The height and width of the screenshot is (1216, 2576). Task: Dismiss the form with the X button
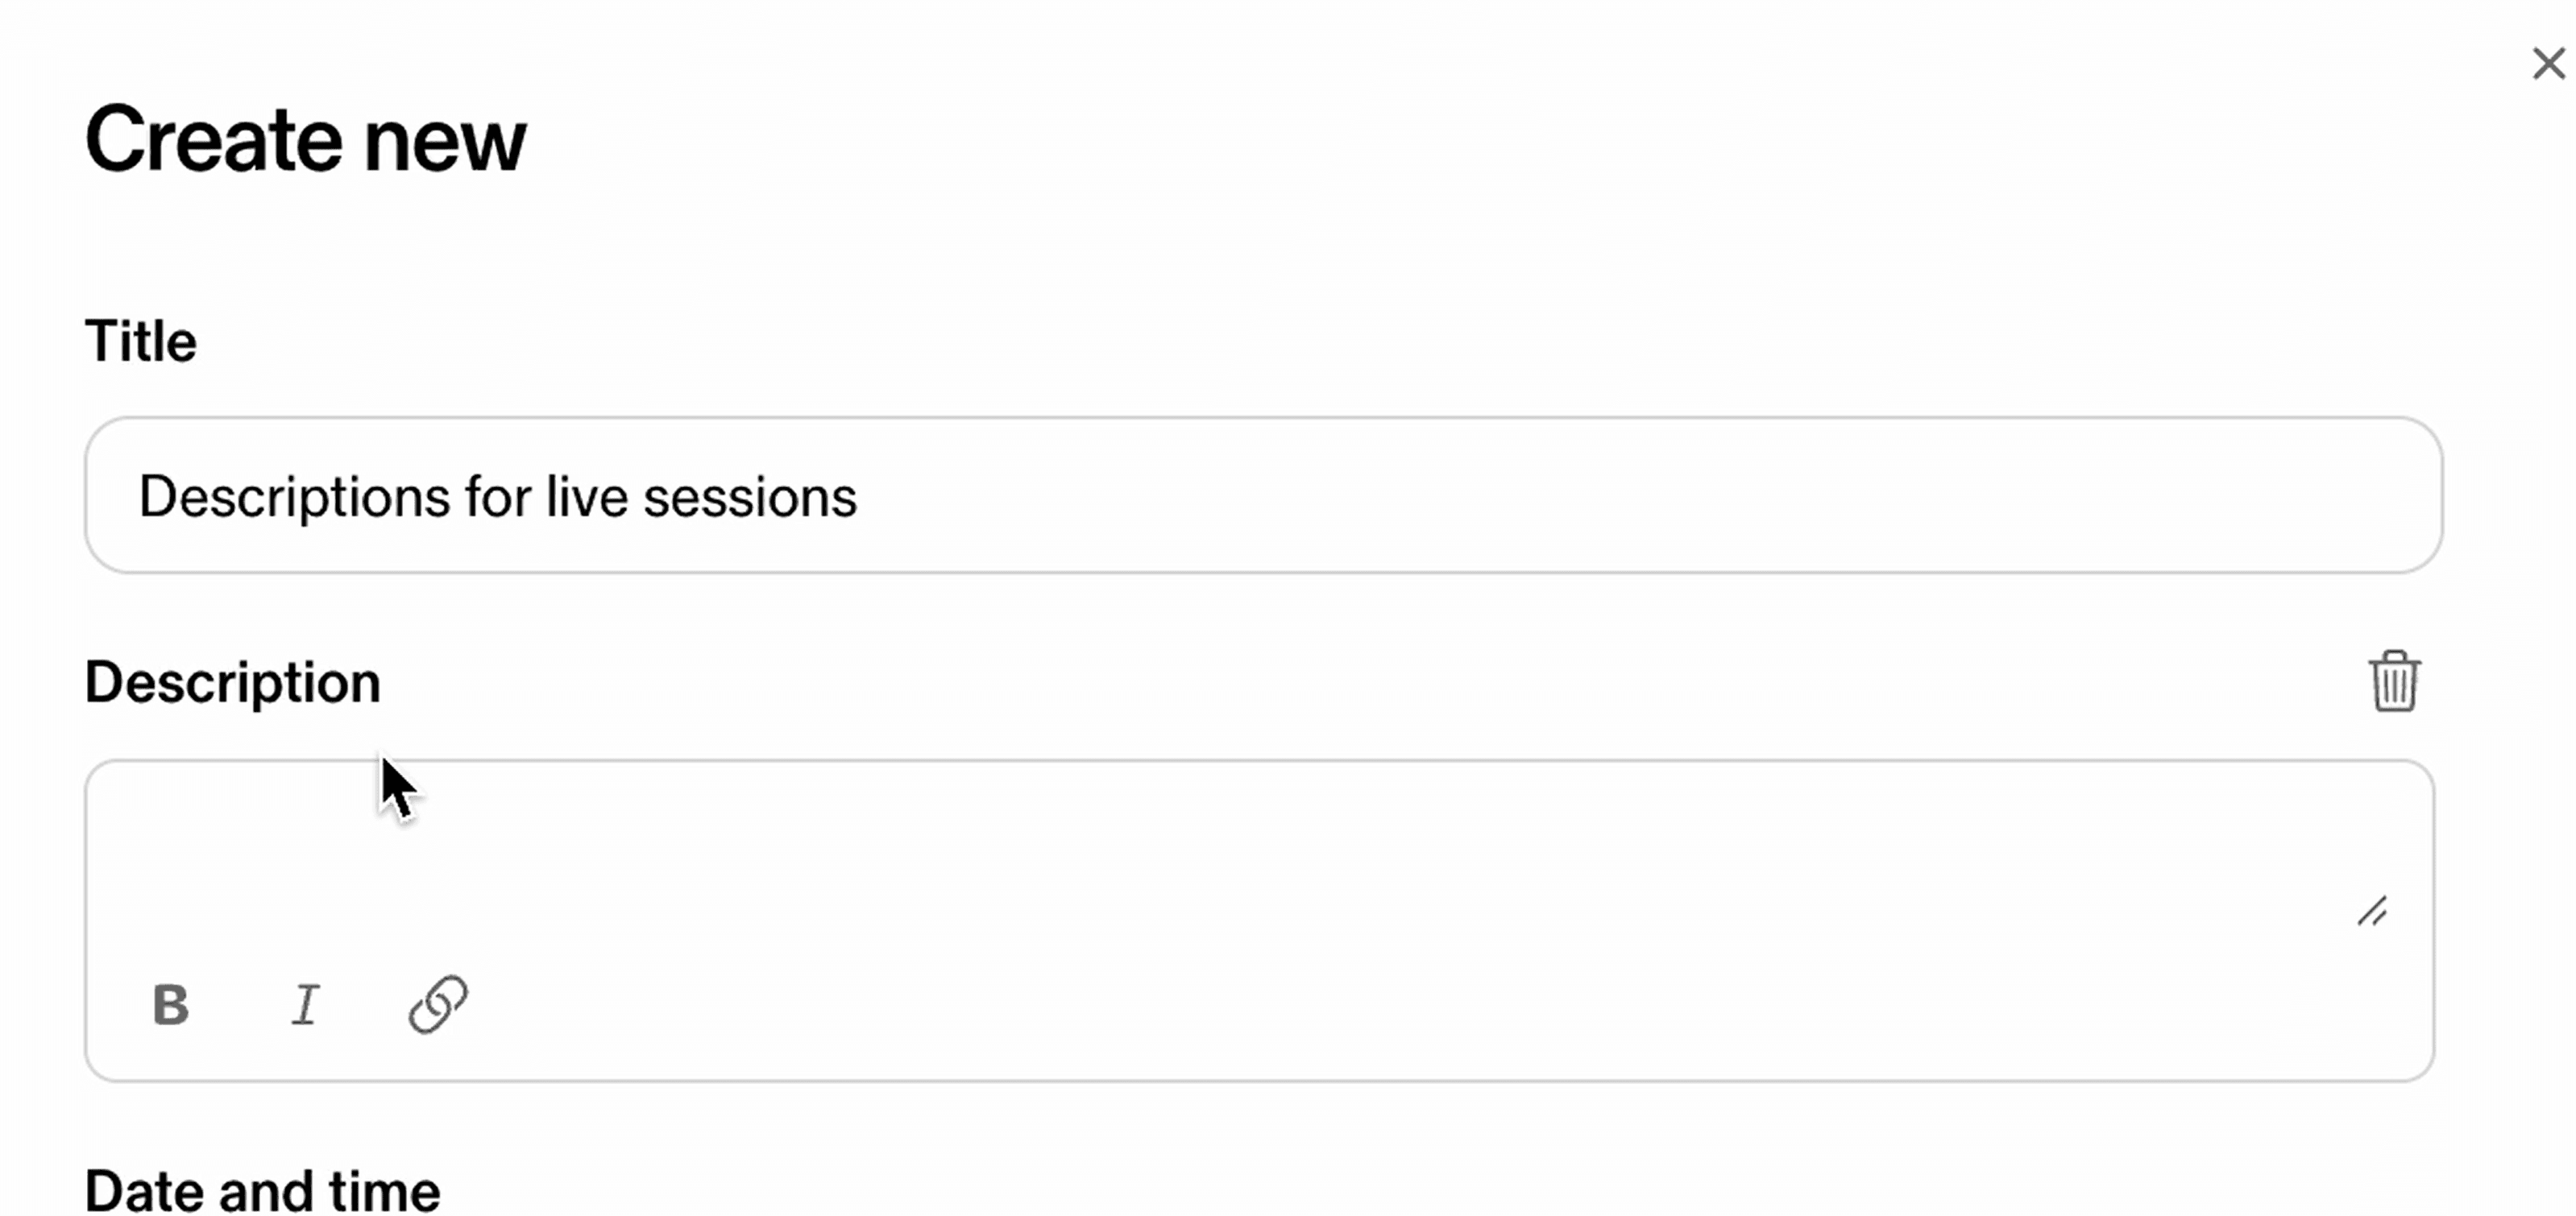2548,64
